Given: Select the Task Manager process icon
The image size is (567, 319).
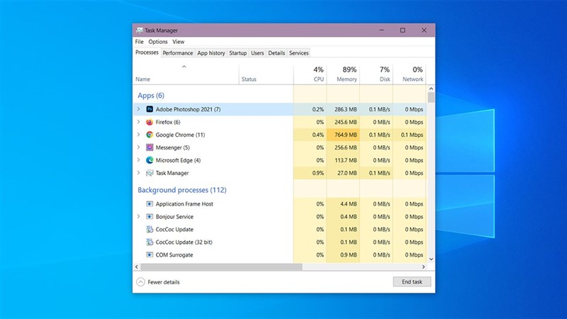Looking at the screenshot, I should (x=150, y=173).
